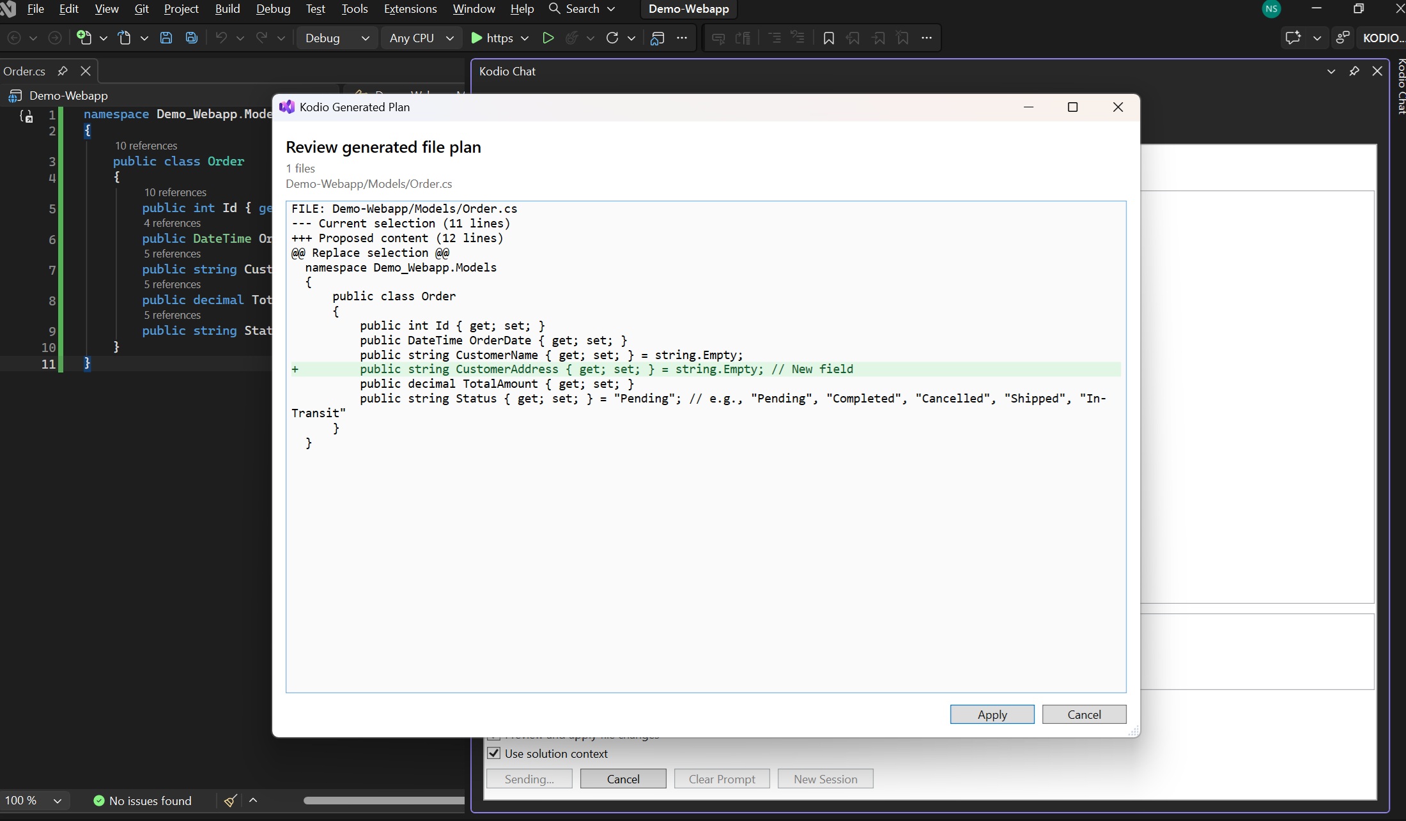Open the Any CPU platform dropdown

coord(421,38)
